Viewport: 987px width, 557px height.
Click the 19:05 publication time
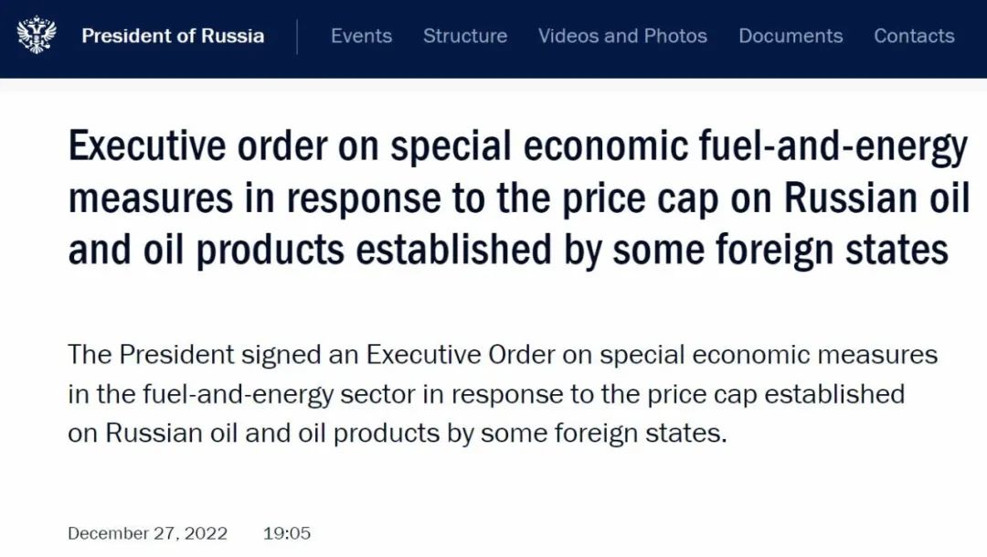pyautogui.click(x=287, y=534)
